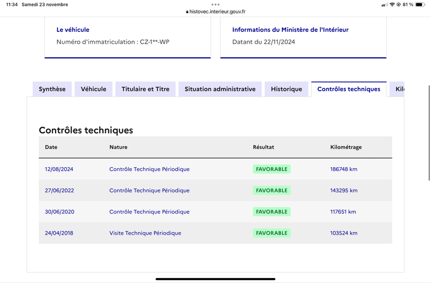The image size is (431, 283).
Task: Click the FAVORABLE badge for 24/04/2018
Action: pos(272,233)
